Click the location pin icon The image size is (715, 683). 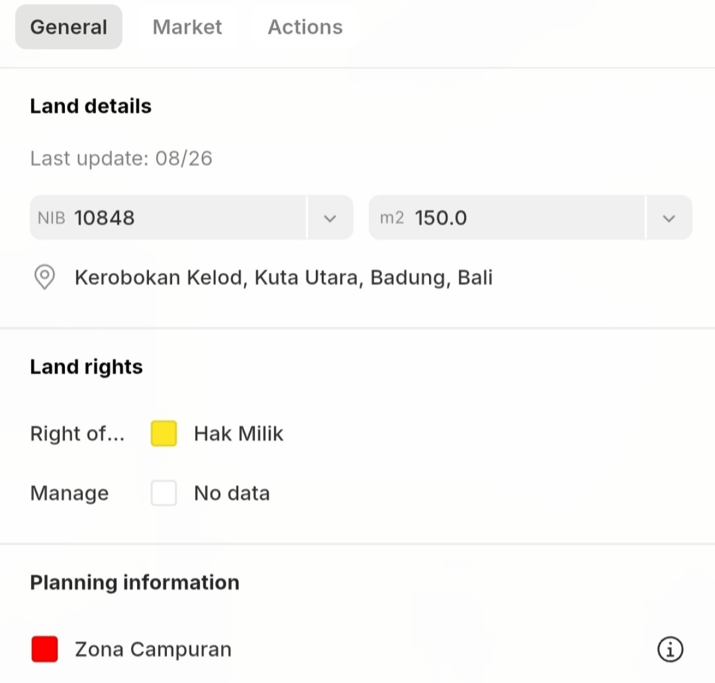point(45,277)
